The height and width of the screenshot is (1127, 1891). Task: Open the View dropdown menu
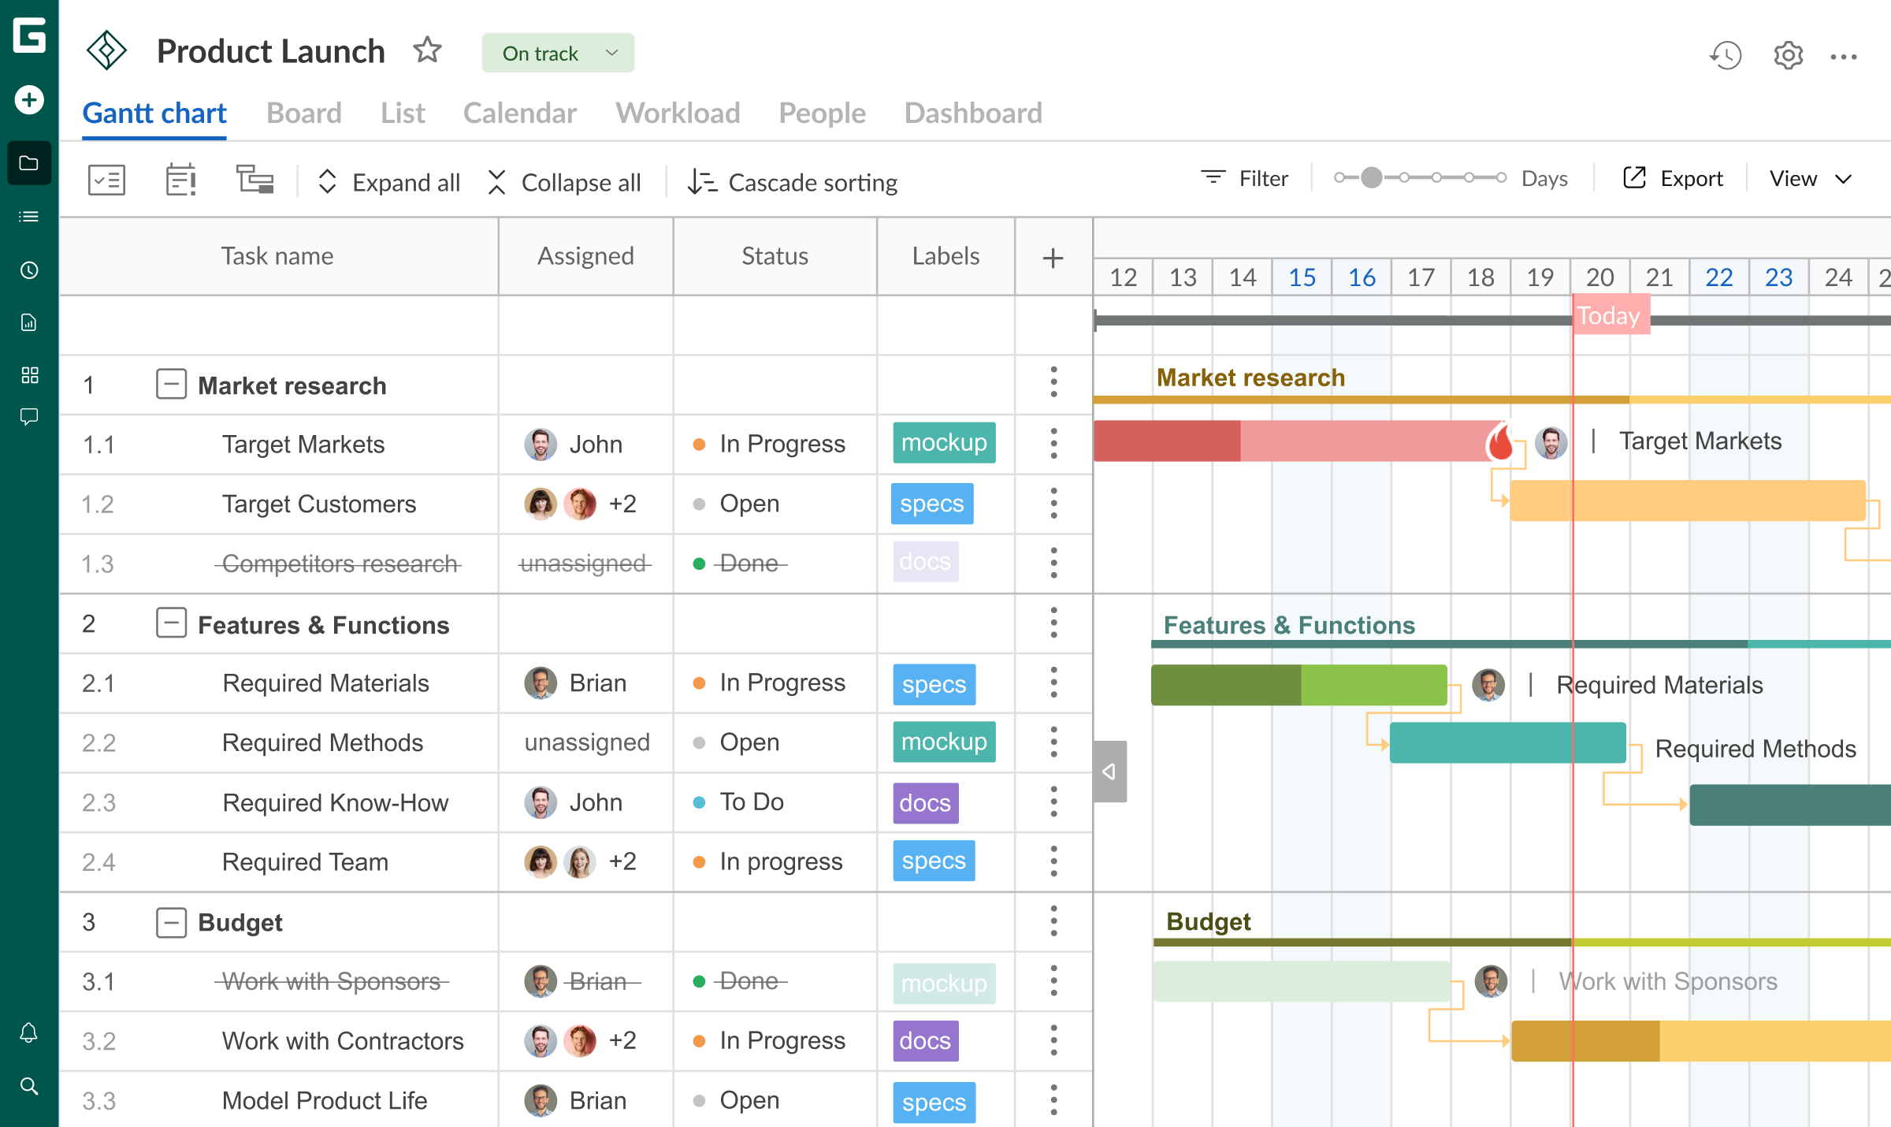(x=1810, y=179)
